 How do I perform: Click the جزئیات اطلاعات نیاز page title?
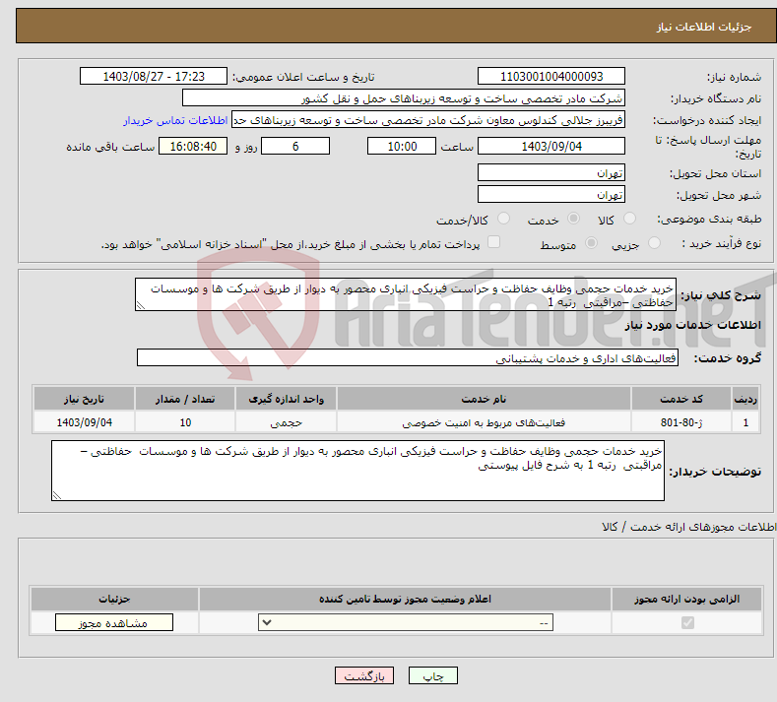click(704, 27)
